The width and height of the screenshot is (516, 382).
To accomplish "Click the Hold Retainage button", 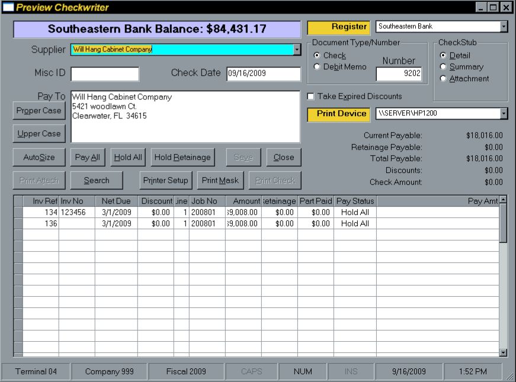I will point(182,158).
